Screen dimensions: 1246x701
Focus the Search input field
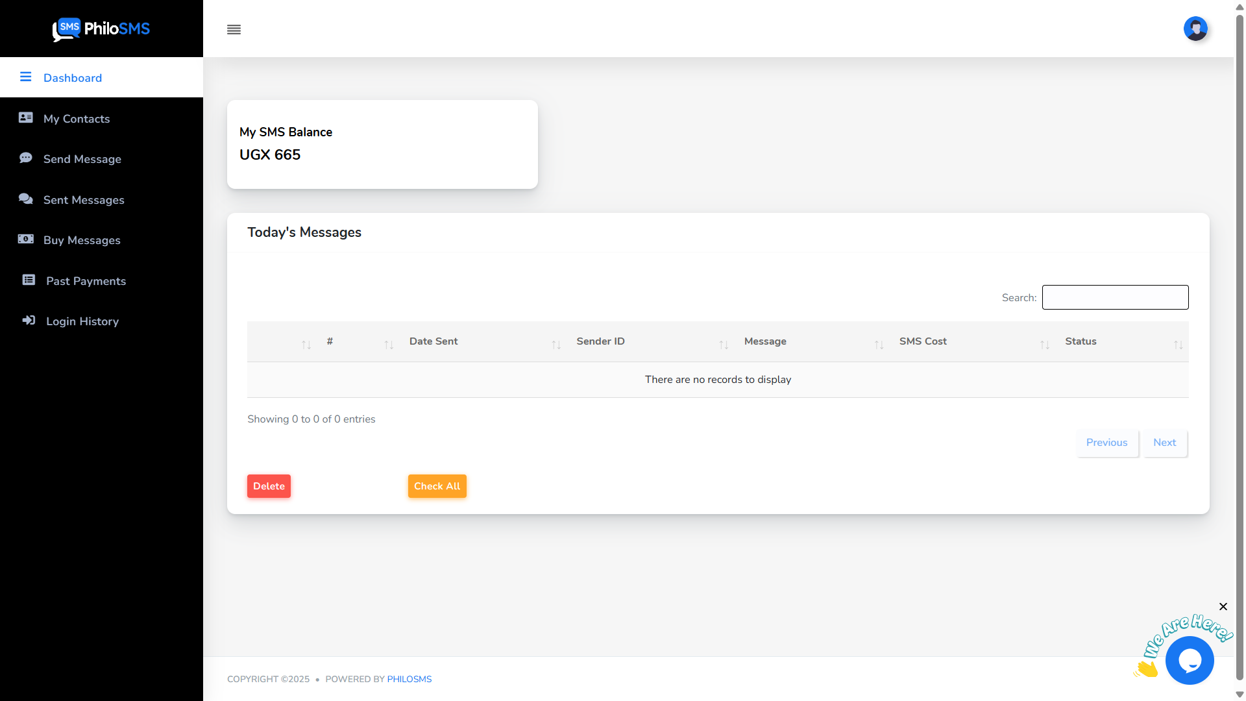[x=1115, y=297]
